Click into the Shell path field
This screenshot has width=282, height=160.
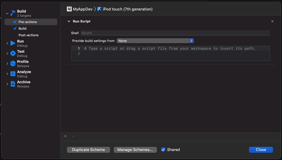point(175,33)
